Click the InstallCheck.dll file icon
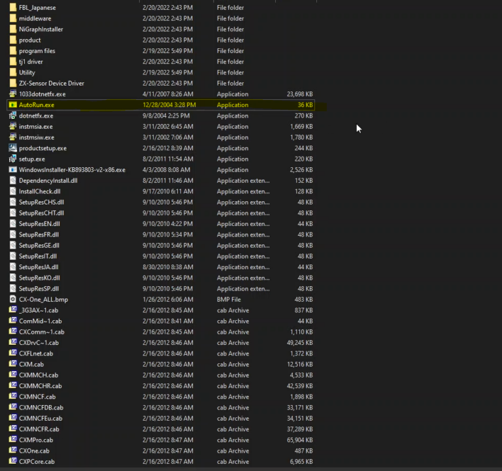 tap(12, 191)
